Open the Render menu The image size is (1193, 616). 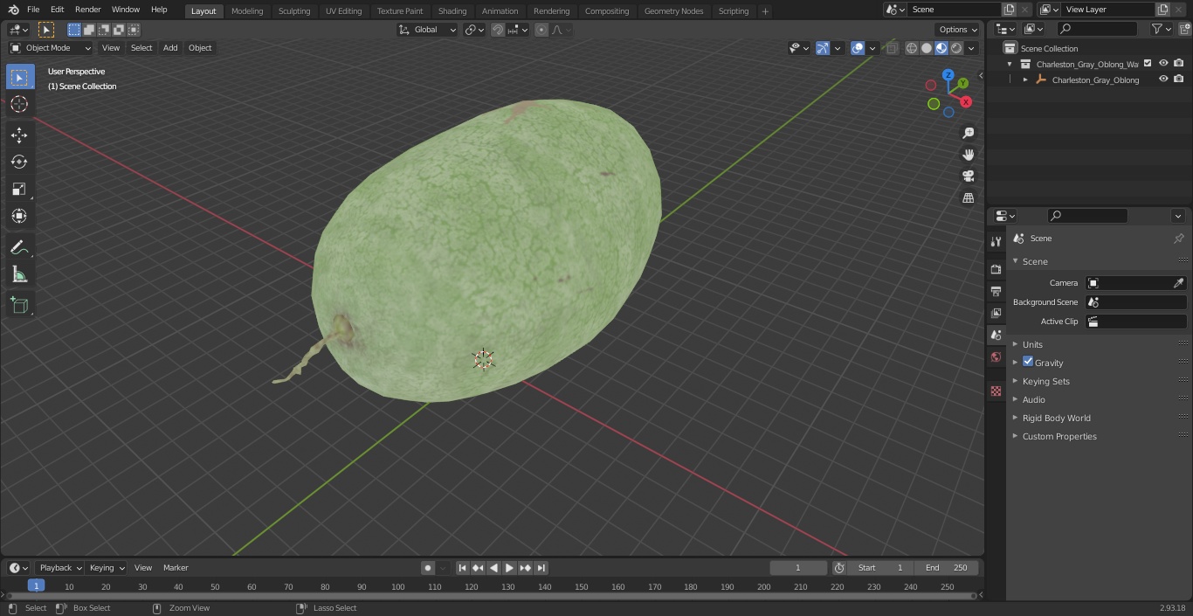tap(88, 10)
